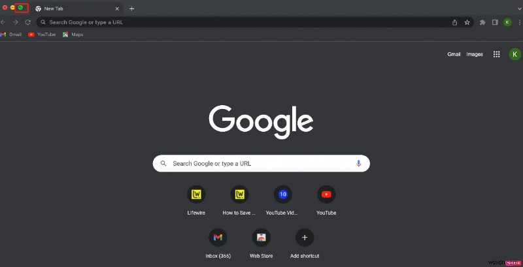Select the New Tab tab
Viewport: 523px width, 267px height.
click(x=77, y=8)
